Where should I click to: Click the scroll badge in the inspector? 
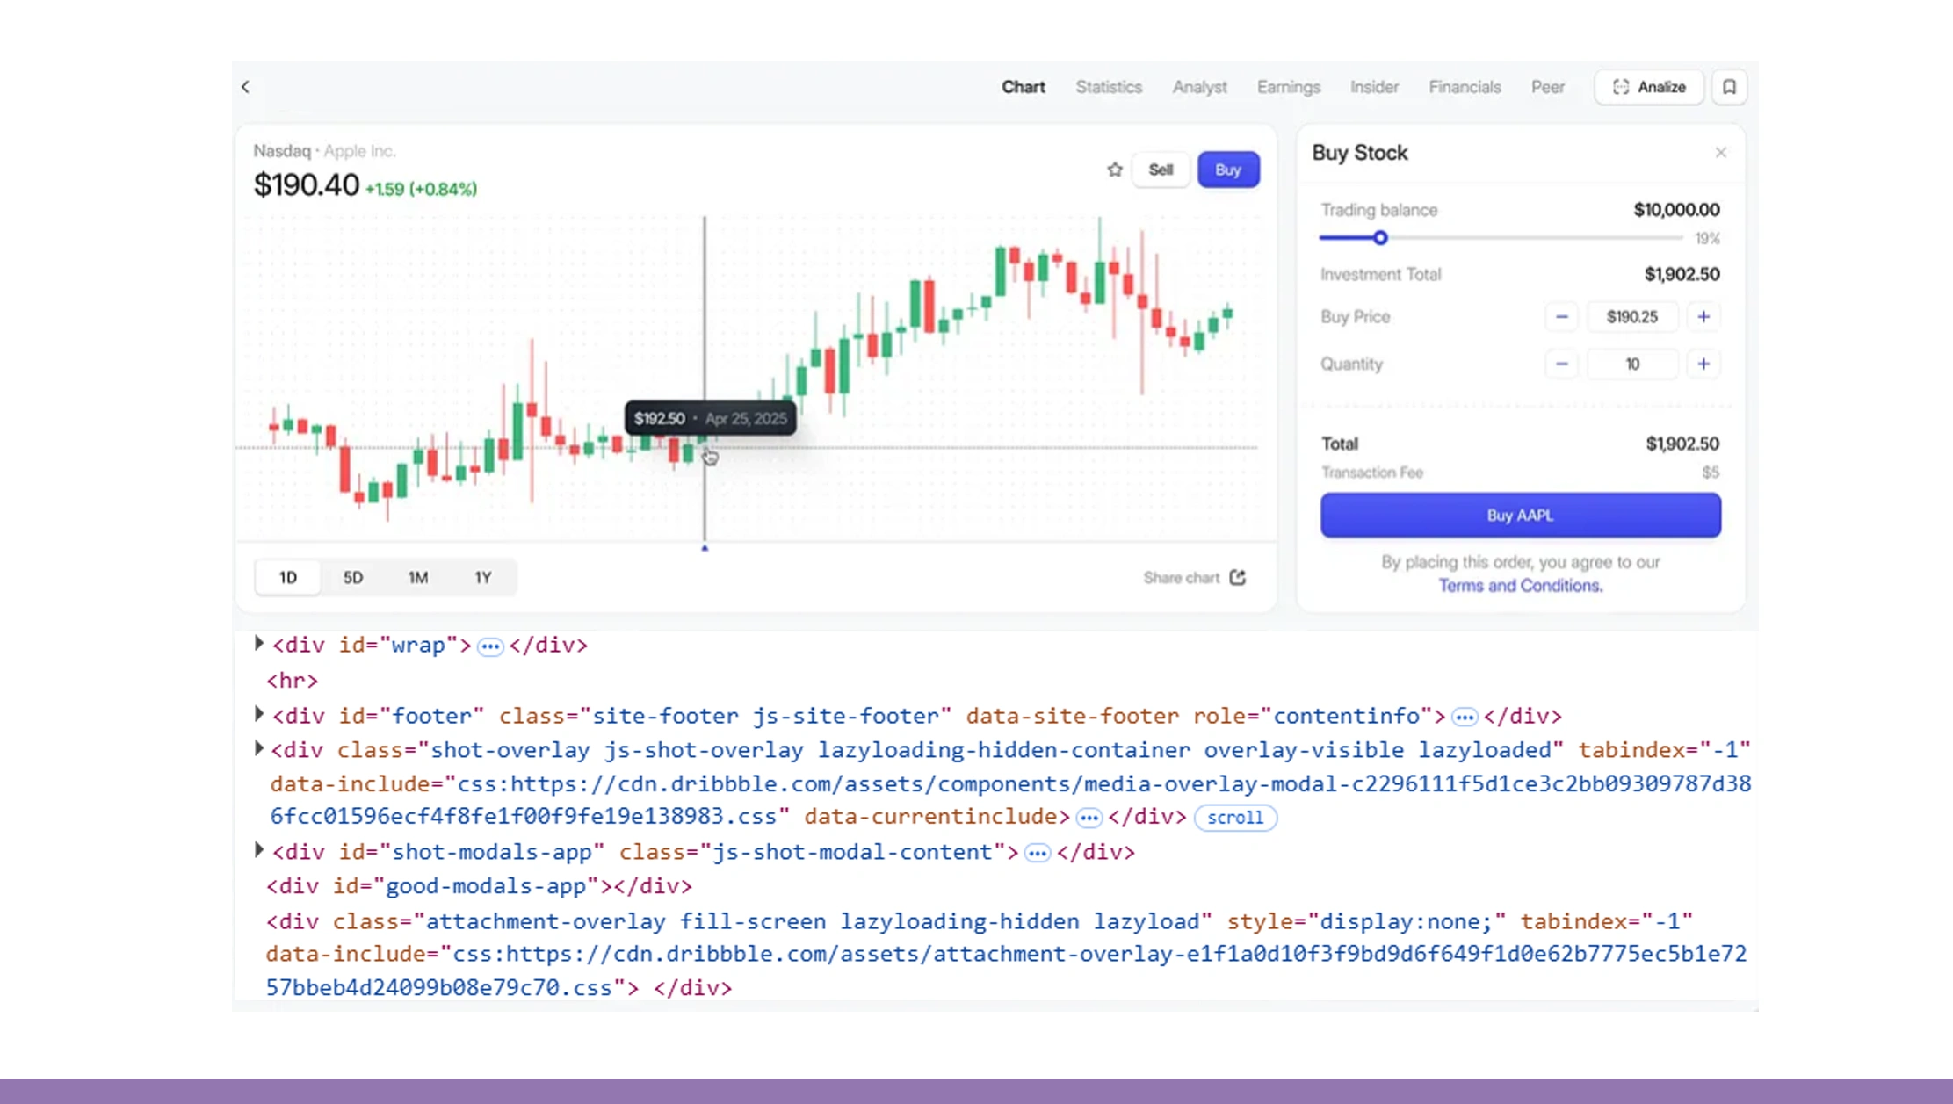[x=1234, y=817]
